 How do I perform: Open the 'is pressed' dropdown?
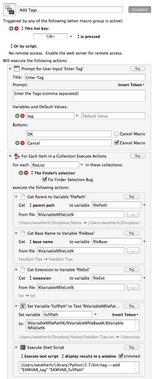(89, 36)
